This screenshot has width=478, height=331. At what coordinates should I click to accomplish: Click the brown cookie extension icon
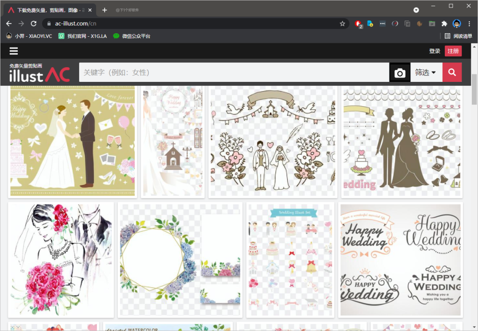(420, 23)
